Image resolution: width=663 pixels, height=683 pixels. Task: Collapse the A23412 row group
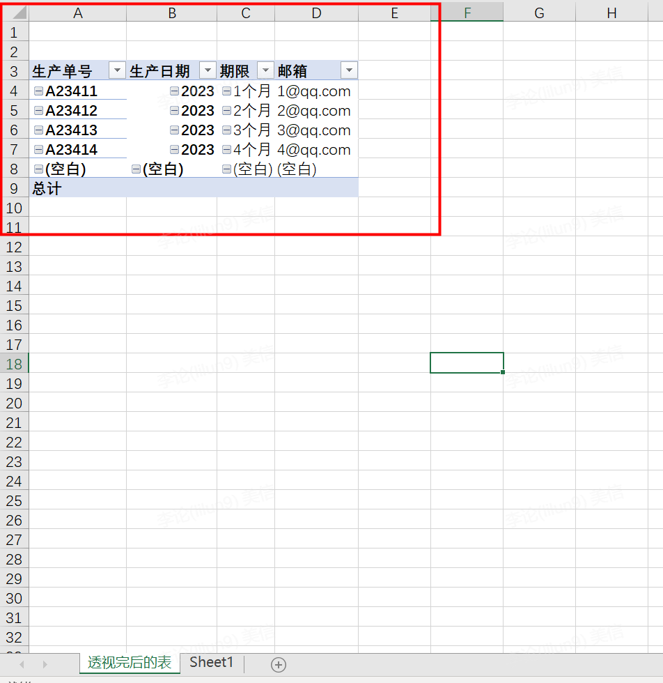(x=38, y=110)
